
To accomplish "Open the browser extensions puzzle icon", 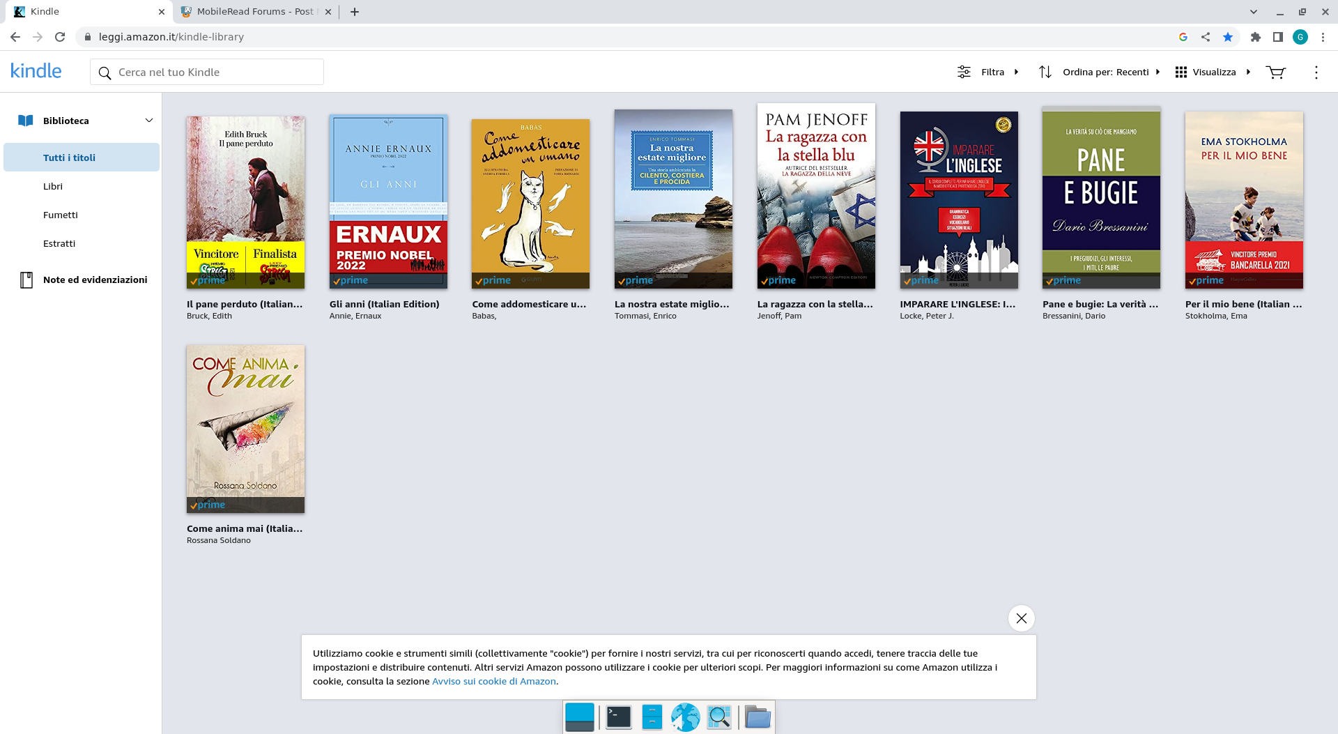I will tap(1256, 37).
